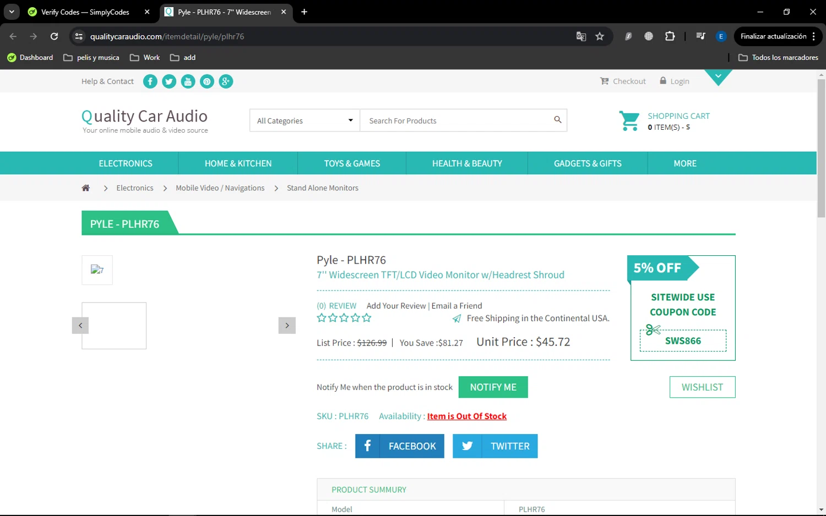Show previous product image with left arrow
The image size is (826, 516).
point(80,326)
